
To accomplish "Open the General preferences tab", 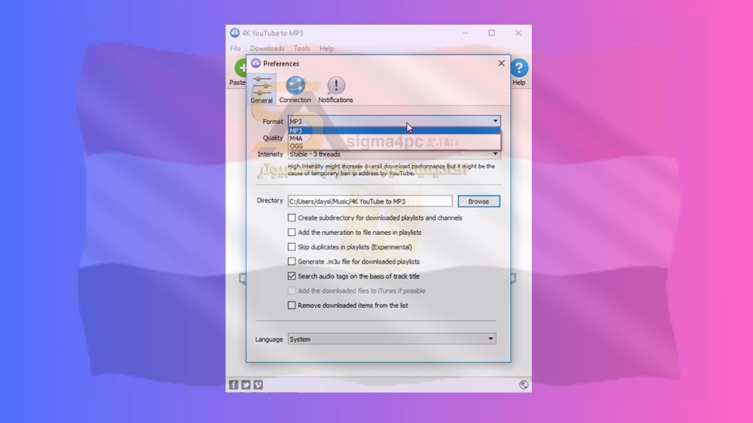I will [x=262, y=89].
